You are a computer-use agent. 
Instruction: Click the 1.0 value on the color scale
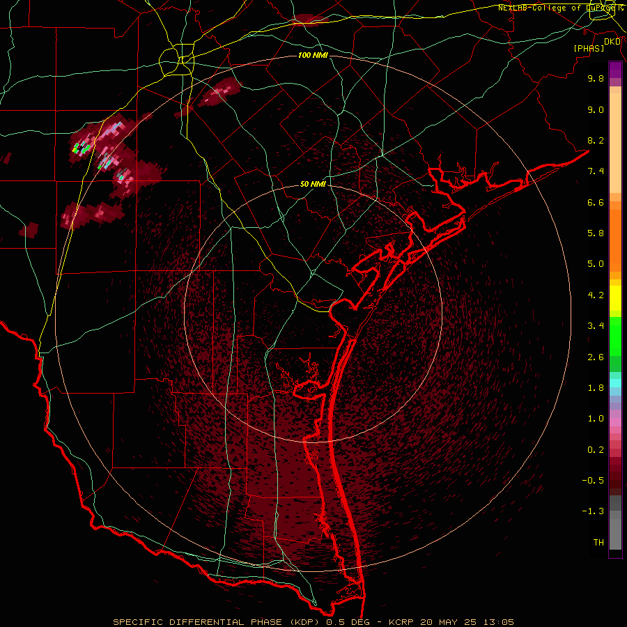(x=596, y=419)
